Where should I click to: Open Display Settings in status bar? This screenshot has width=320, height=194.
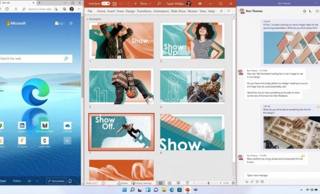142,183
